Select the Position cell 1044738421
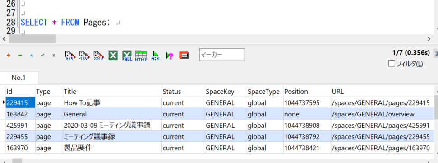Viewport: 438px width, 163px height. [x=307, y=148]
